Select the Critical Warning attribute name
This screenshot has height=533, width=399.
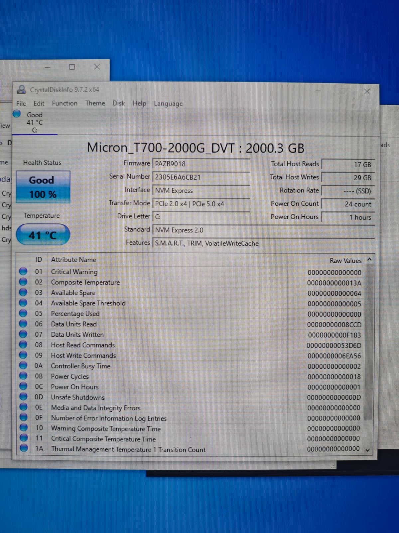pos(74,272)
